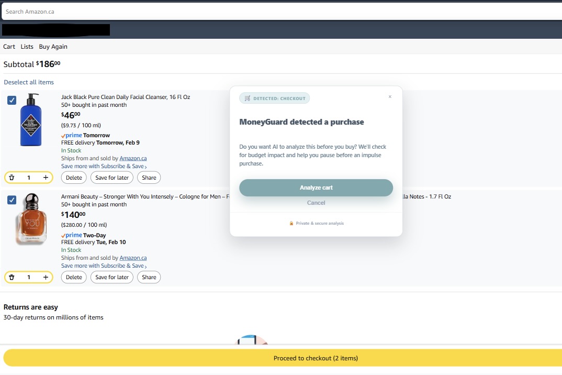Screen dimensions: 562x375
Task: Click FREE delivery Tue, Feb 10 text
Action: 94,242
